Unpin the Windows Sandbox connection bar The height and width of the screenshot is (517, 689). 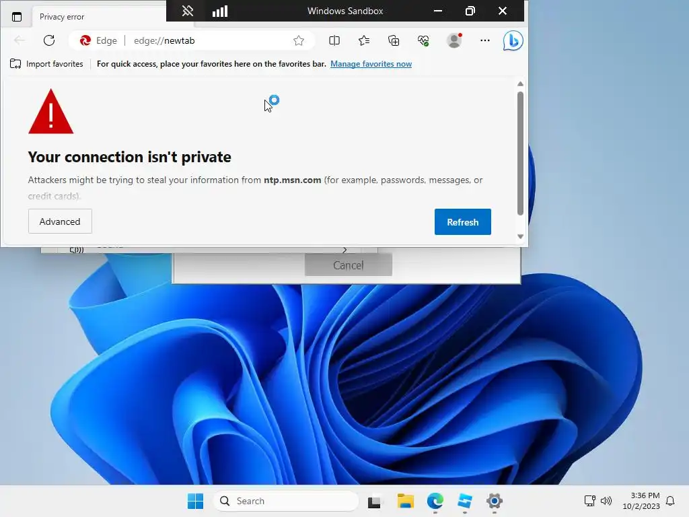[188, 11]
